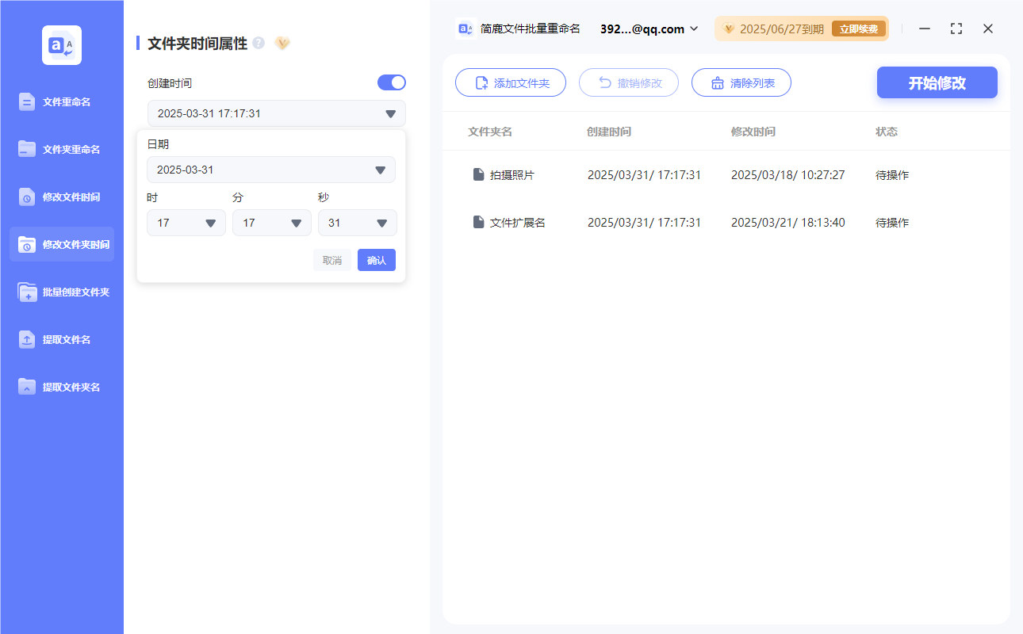
Task: Click 立即续费 to renew subscription
Action: 859,28
